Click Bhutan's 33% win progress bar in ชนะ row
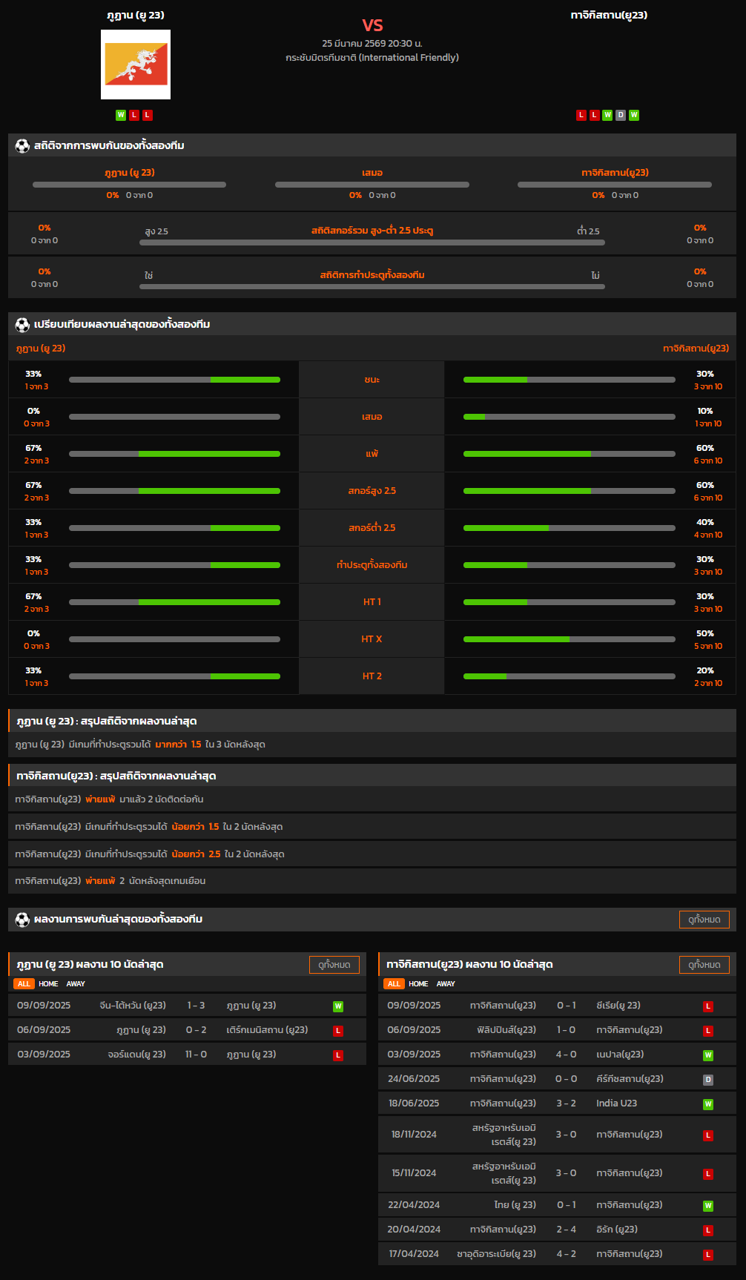The image size is (746, 1280). tap(174, 380)
